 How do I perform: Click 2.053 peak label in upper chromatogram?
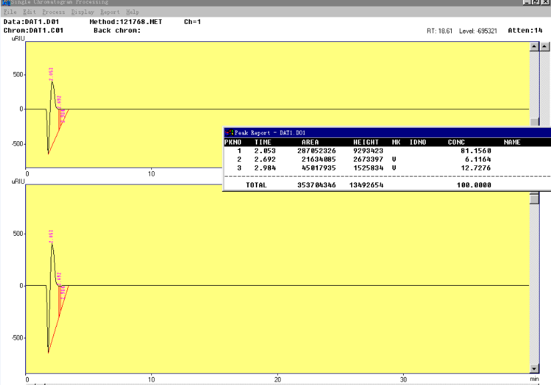(51, 74)
